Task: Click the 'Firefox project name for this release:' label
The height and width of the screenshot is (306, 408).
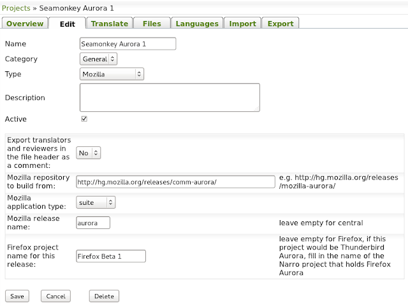Action: pyautogui.click(x=33, y=256)
